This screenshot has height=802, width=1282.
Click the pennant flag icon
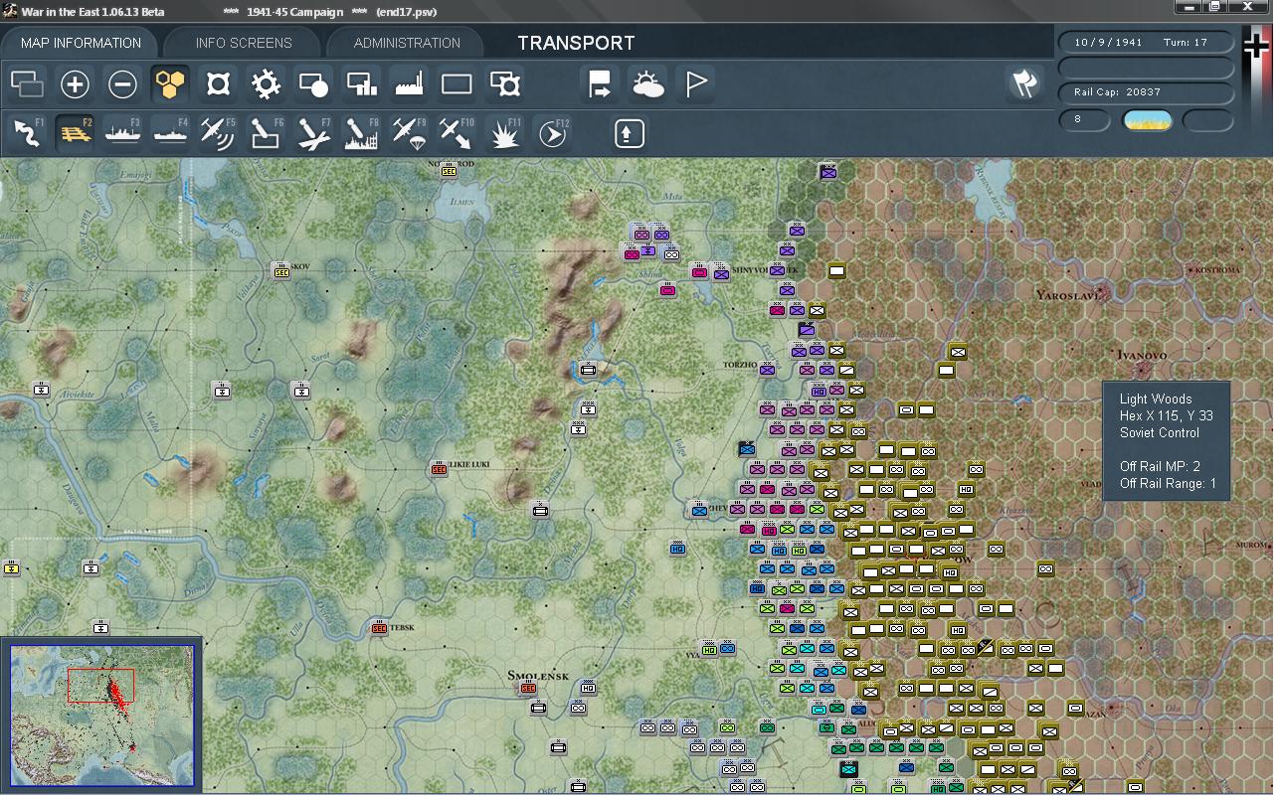(x=695, y=84)
